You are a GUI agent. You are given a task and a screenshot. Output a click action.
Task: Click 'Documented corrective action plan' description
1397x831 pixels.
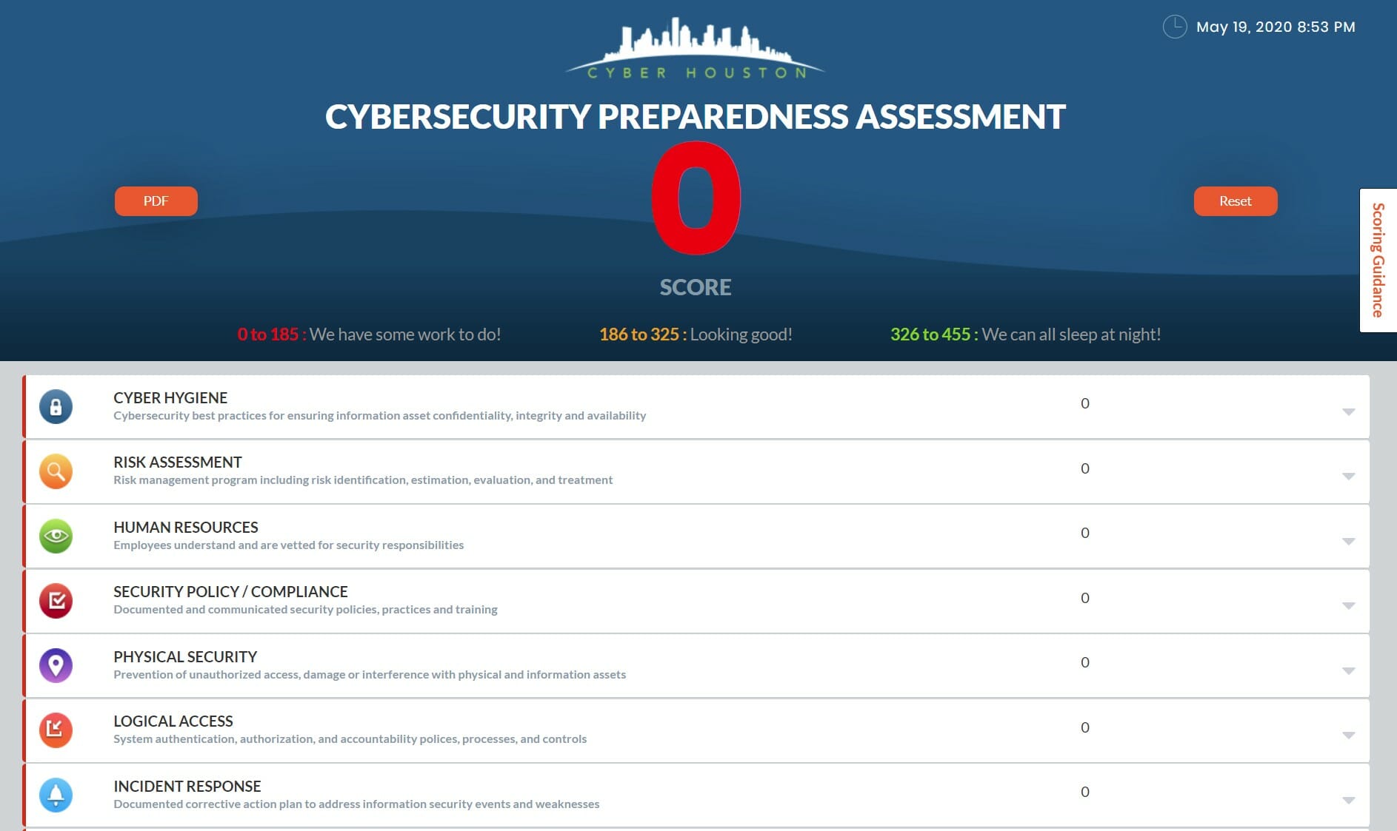(356, 804)
